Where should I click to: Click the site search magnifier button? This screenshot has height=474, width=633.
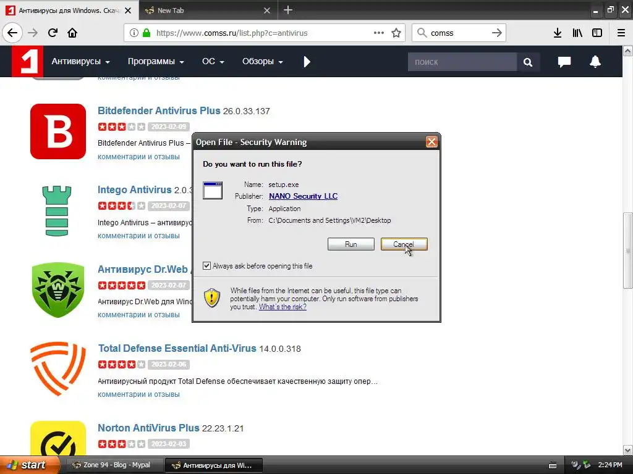[528, 62]
